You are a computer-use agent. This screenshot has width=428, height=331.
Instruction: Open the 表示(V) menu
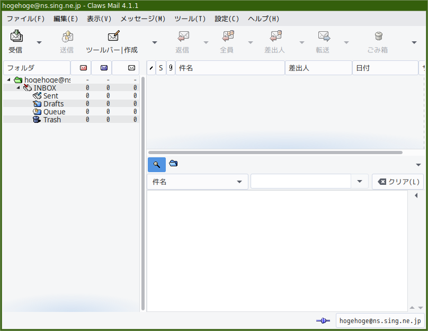pos(99,19)
